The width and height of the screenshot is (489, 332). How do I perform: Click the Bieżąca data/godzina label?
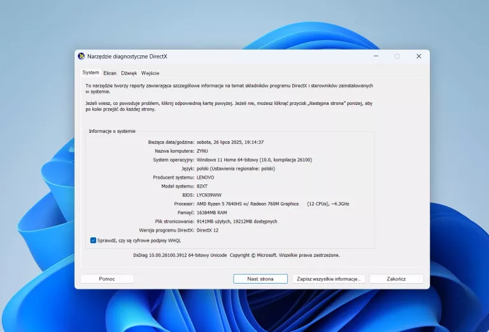[171, 142]
